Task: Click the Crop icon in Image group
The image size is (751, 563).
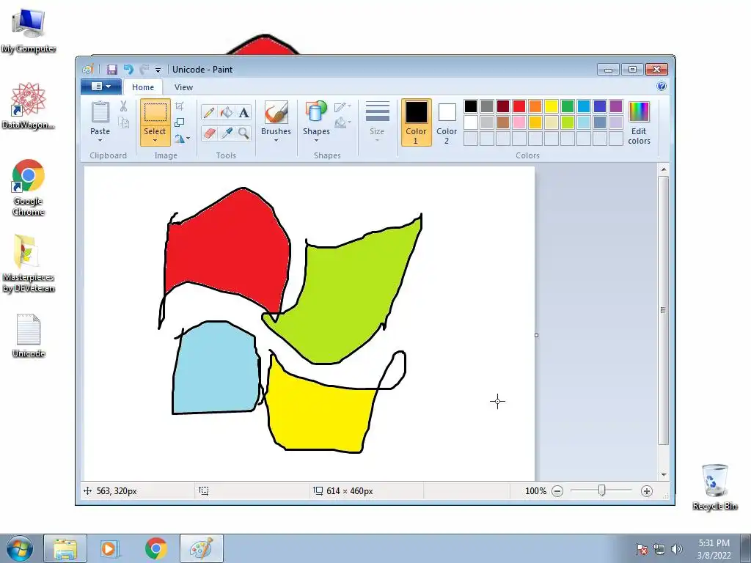Action: pyautogui.click(x=180, y=106)
